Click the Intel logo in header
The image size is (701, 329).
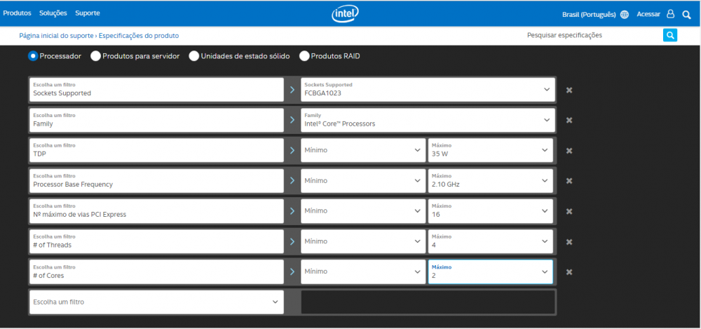pos(345,14)
